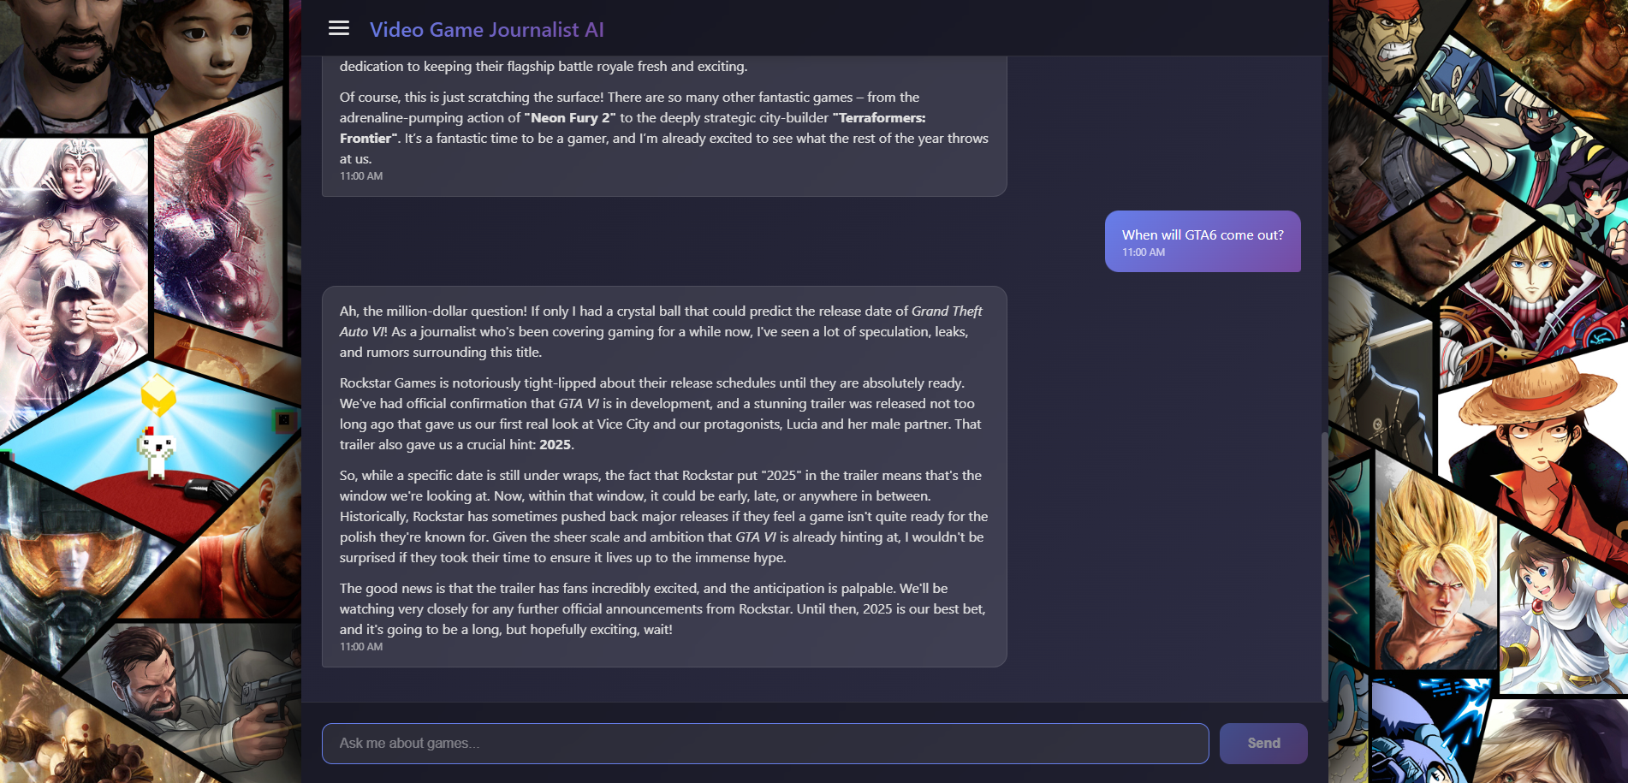Click the Video Game Journalist AI title
1628x783 pixels.
point(486,30)
